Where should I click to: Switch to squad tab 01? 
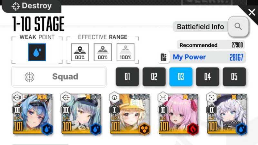127,77
